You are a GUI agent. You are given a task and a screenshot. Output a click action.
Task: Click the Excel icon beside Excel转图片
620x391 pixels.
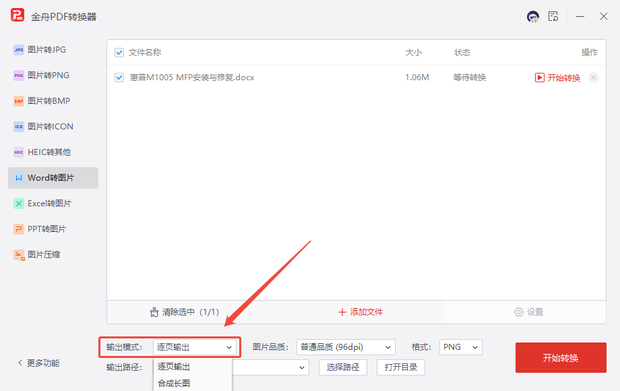click(x=19, y=204)
